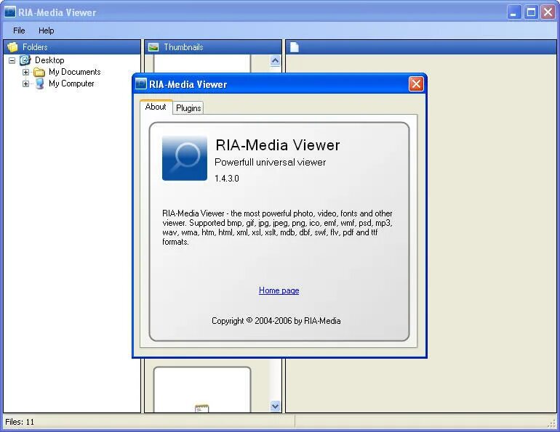Open the Help menu

(x=46, y=30)
